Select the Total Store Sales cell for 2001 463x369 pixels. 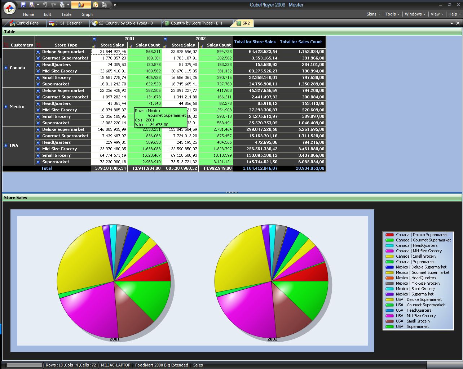[x=109, y=168]
